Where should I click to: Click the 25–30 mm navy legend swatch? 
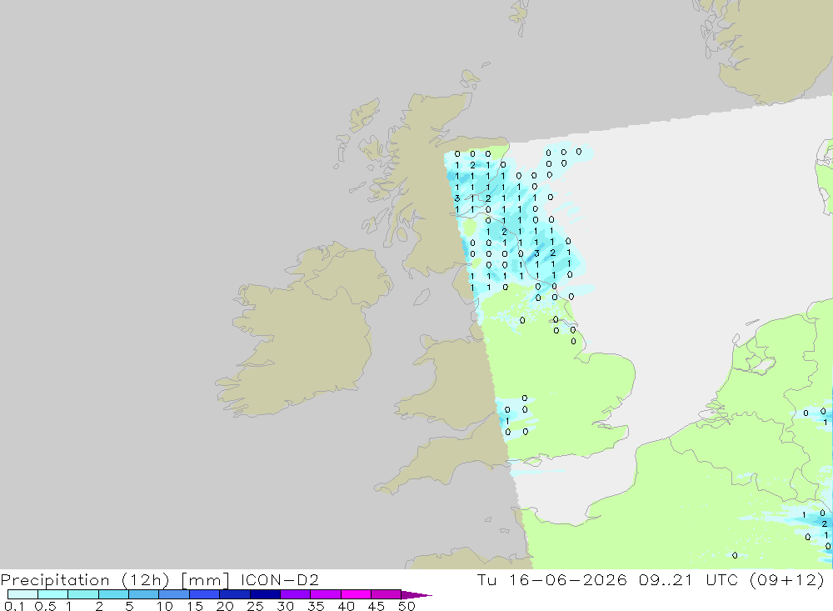pos(265,594)
